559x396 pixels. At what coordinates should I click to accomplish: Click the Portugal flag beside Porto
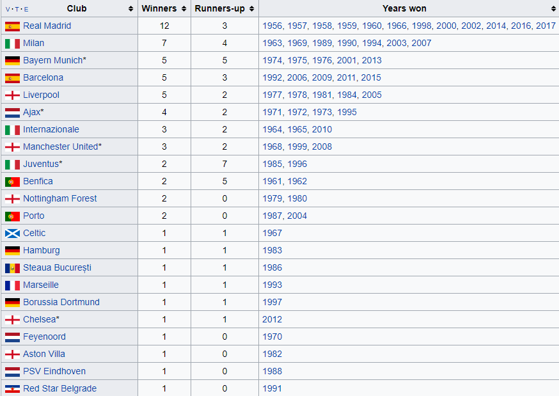[13, 216]
